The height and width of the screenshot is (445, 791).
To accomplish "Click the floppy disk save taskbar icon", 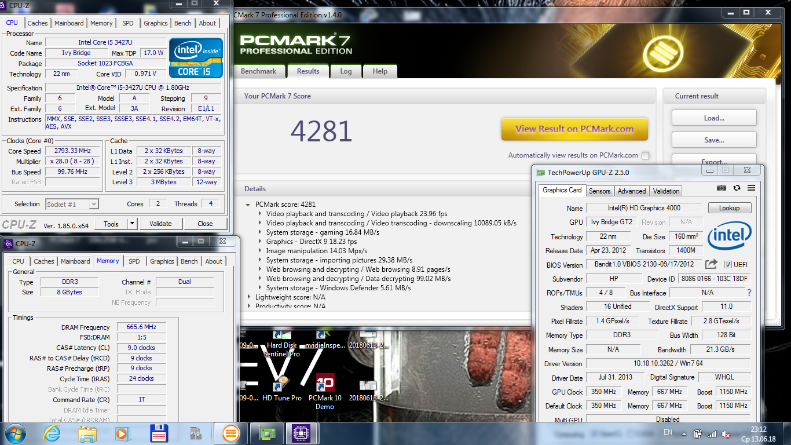I will (x=159, y=433).
